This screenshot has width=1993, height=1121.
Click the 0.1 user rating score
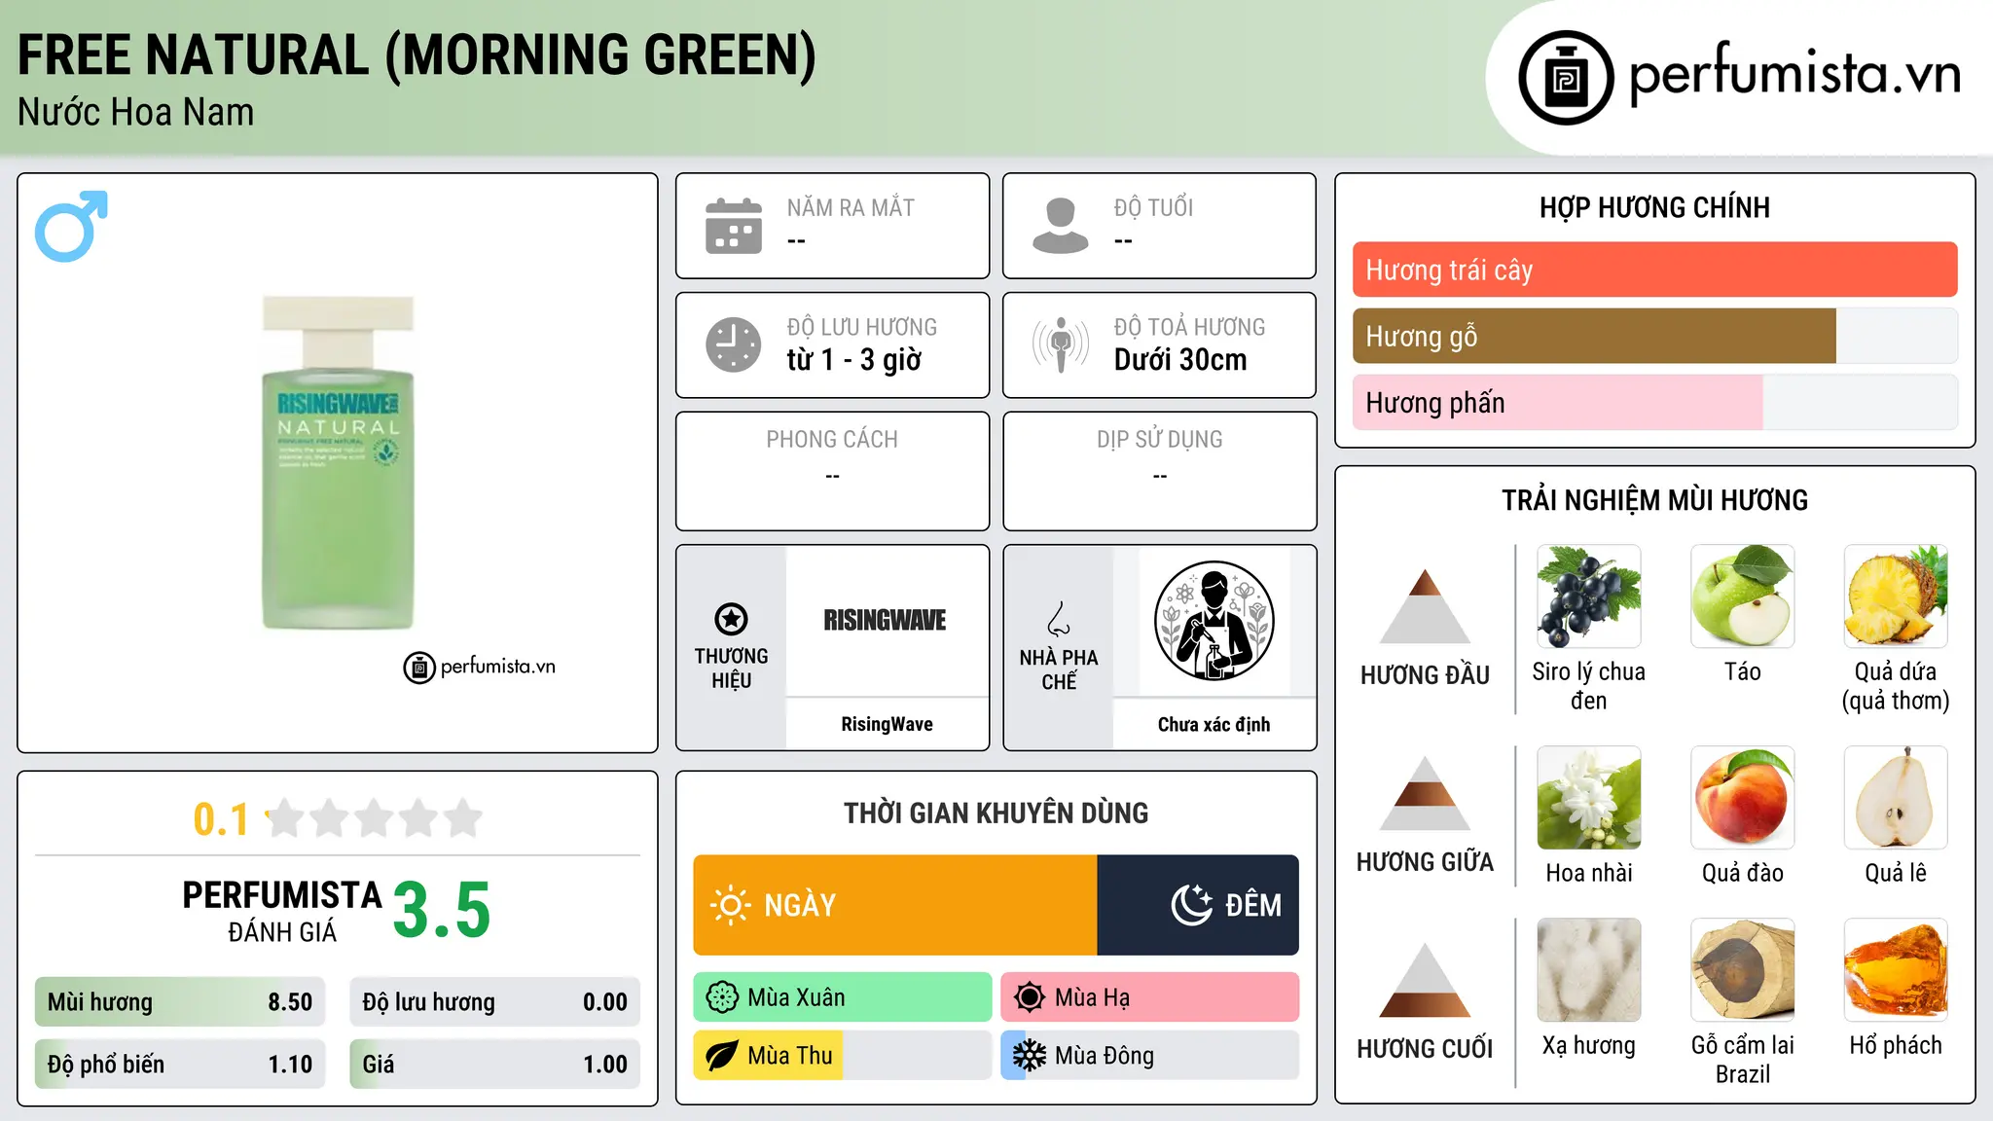click(221, 819)
